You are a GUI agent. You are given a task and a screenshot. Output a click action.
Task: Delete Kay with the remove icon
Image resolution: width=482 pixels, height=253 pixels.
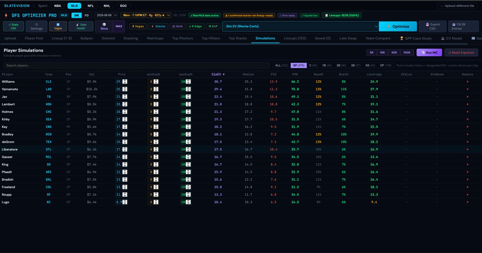click(468, 127)
